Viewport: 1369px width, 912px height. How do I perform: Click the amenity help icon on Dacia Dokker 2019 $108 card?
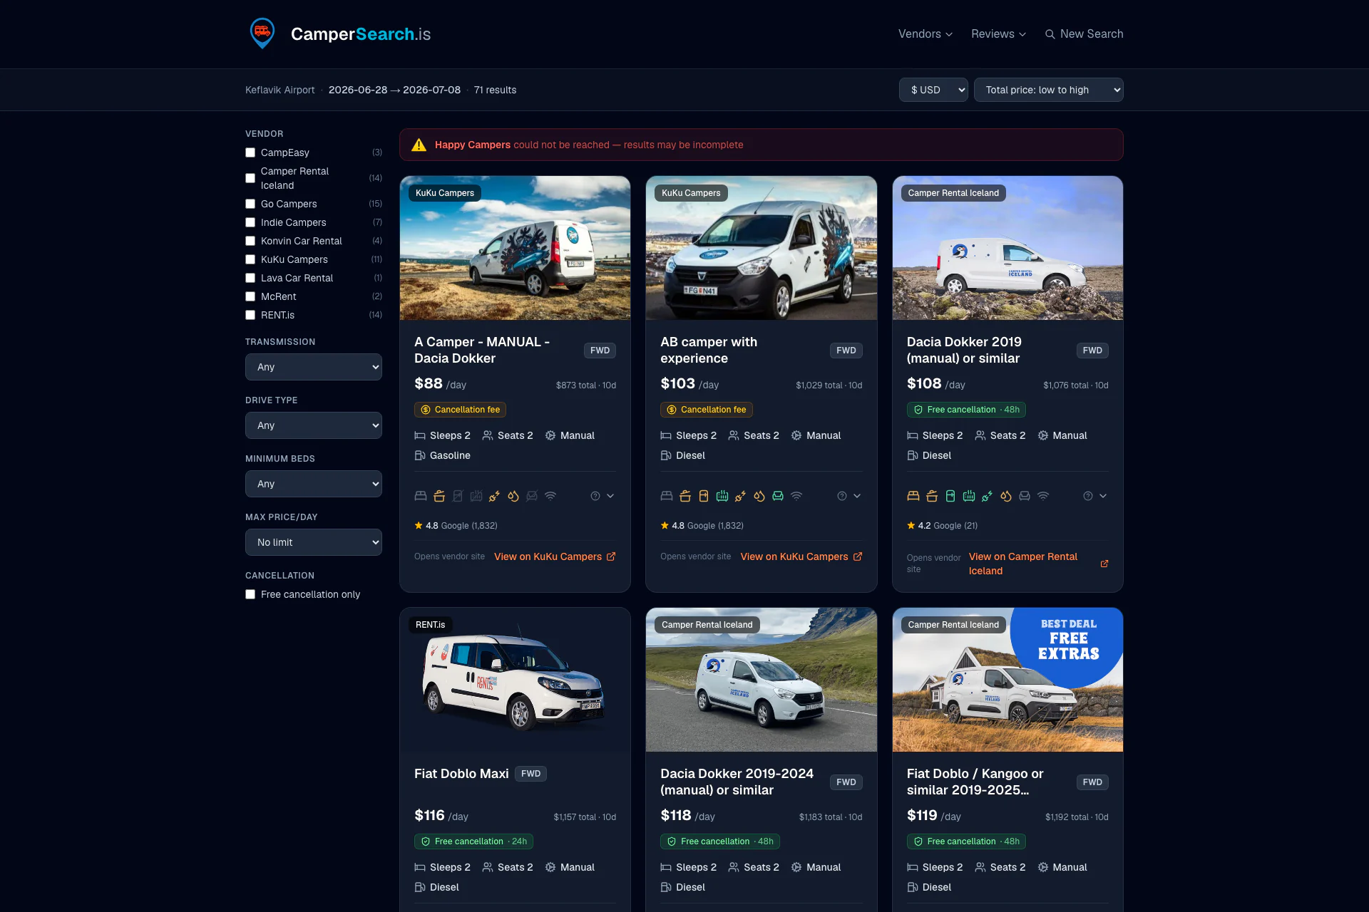[1088, 496]
